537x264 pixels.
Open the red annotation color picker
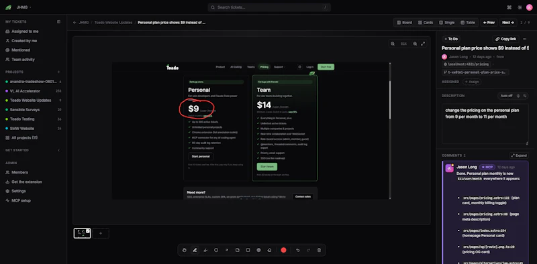[x=283, y=250]
